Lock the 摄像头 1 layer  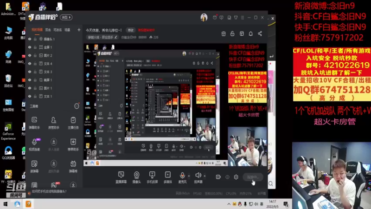click(x=35, y=39)
